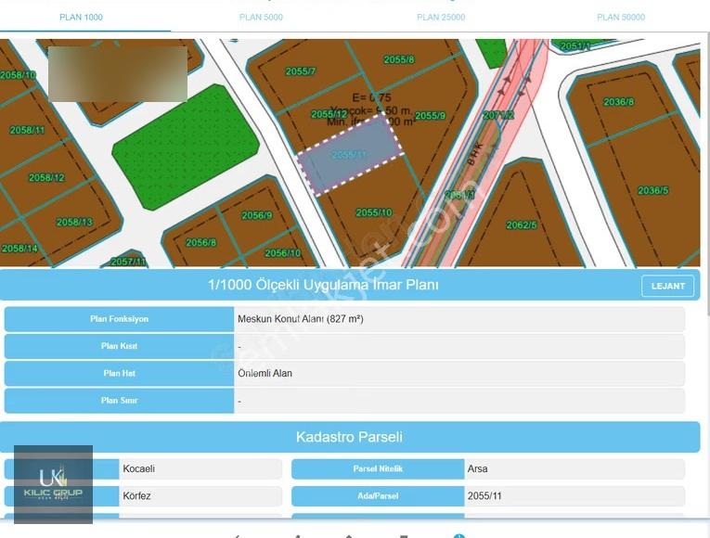
Task: Click the 'Meskun Konut Alanı (827 m²)' value
Action: (300, 319)
